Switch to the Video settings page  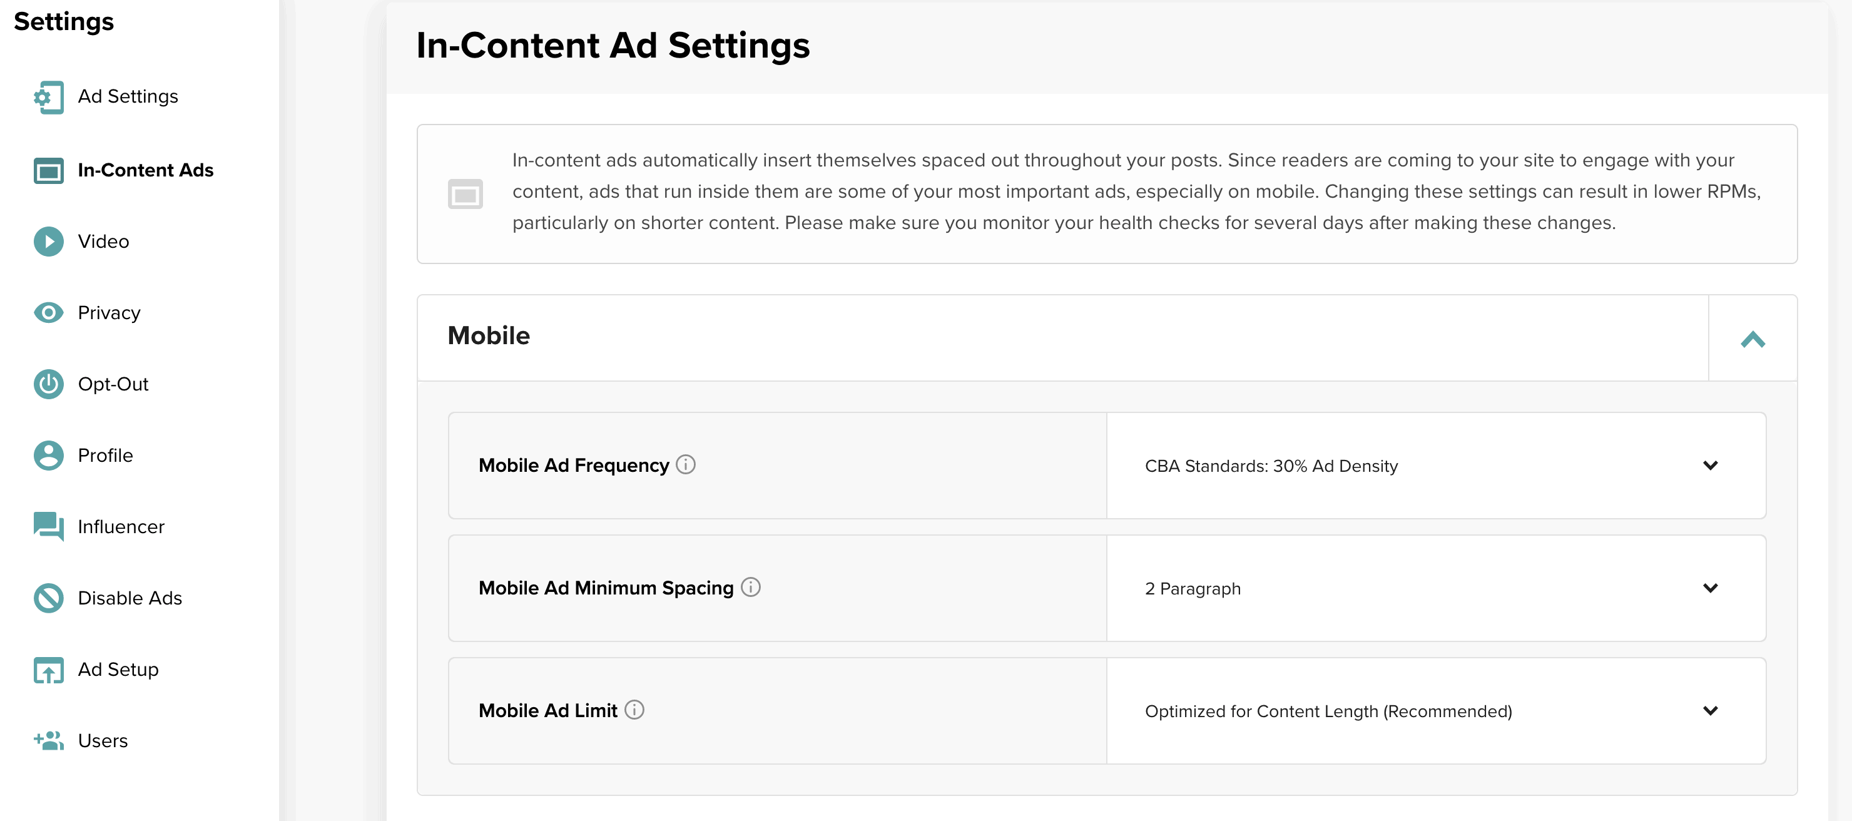coord(103,242)
